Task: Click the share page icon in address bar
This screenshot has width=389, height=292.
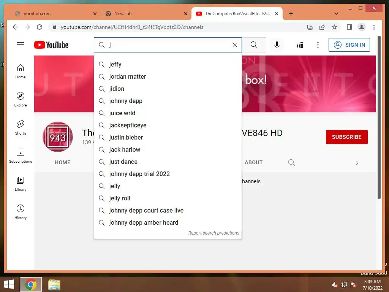Action: point(322,27)
